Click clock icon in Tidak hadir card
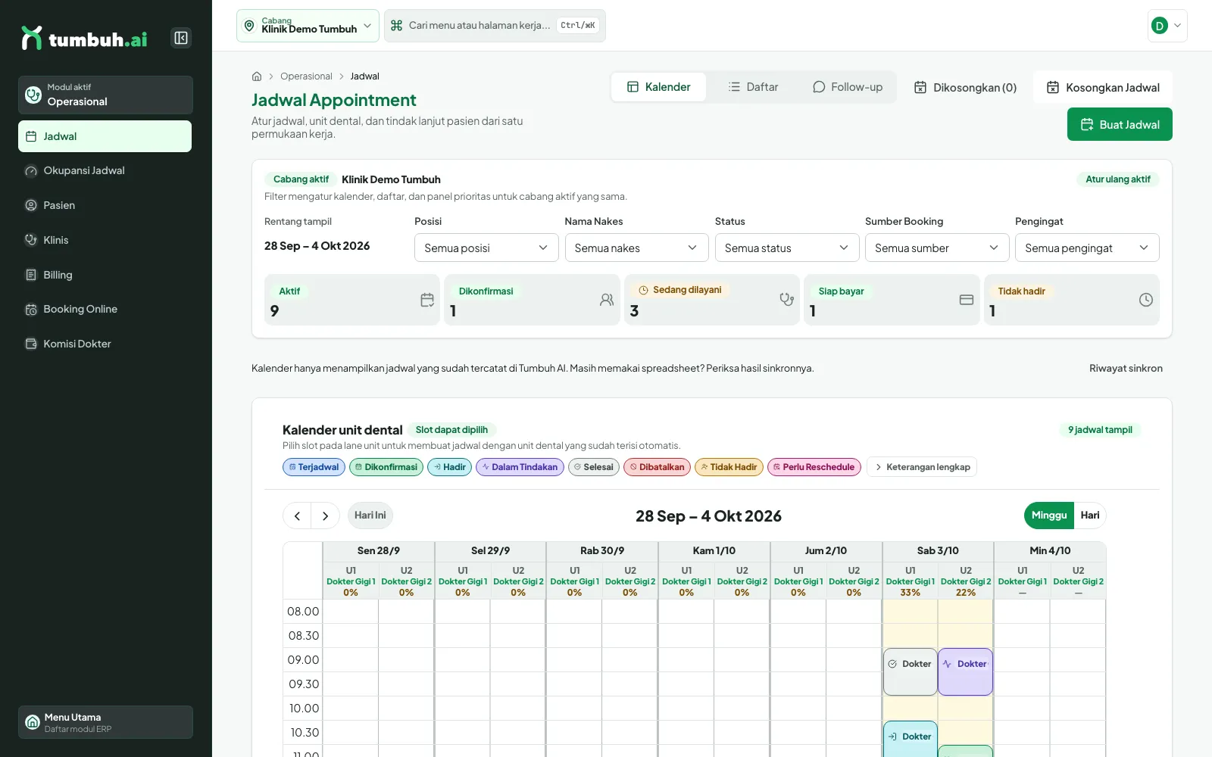Image resolution: width=1212 pixels, height=757 pixels. pyautogui.click(x=1146, y=300)
